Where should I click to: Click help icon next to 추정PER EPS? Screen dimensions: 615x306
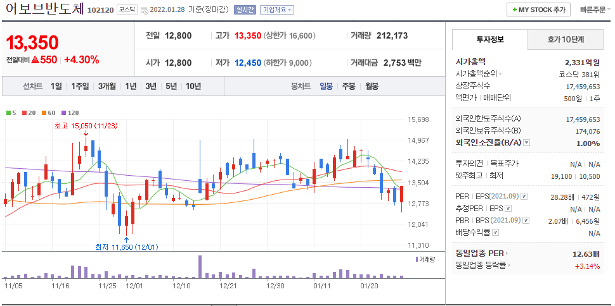(508, 209)
